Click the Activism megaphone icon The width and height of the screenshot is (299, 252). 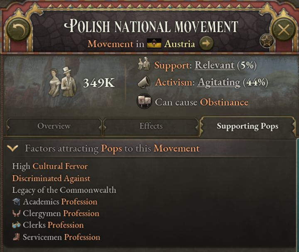click(144, 82)
